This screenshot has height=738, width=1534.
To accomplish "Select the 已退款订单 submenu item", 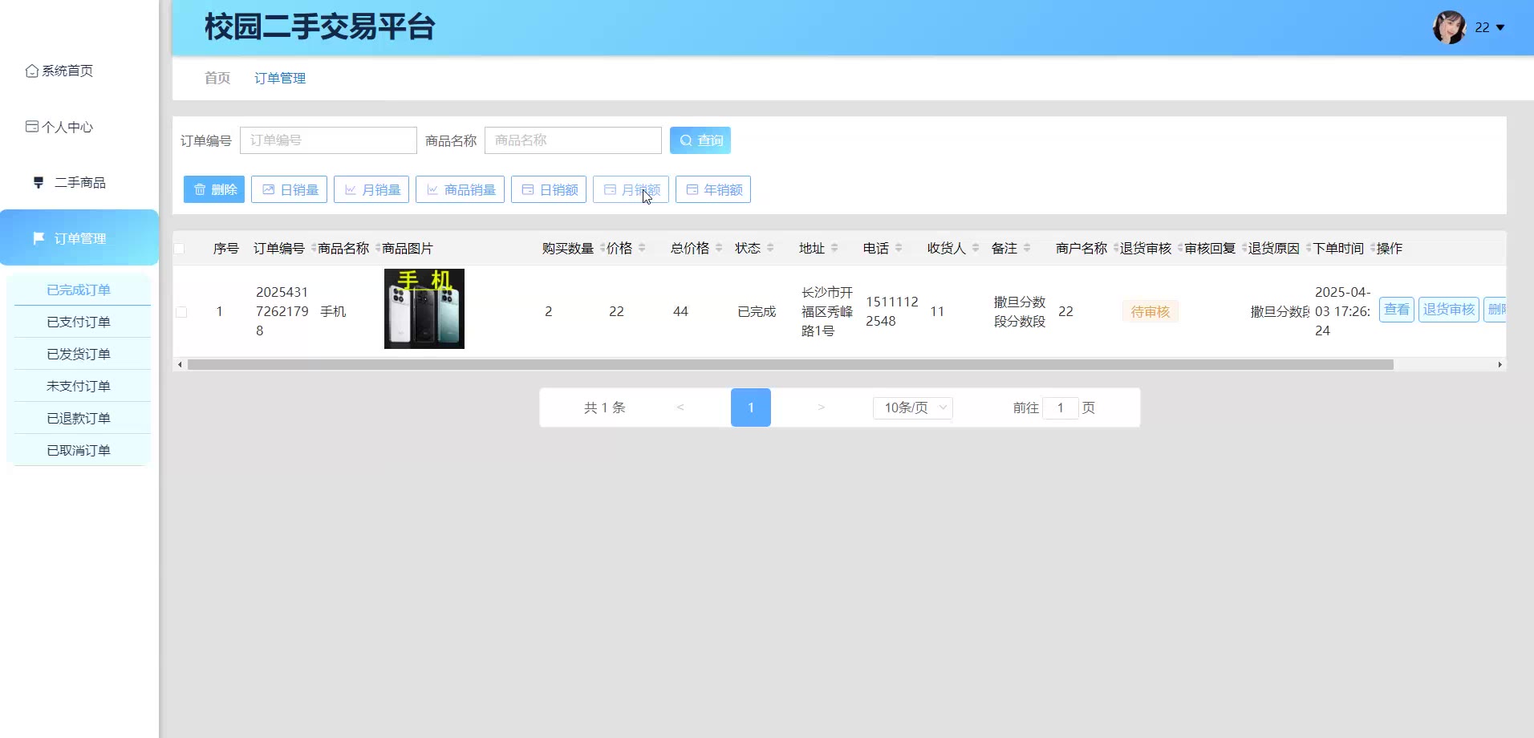I will click(79, 418).
